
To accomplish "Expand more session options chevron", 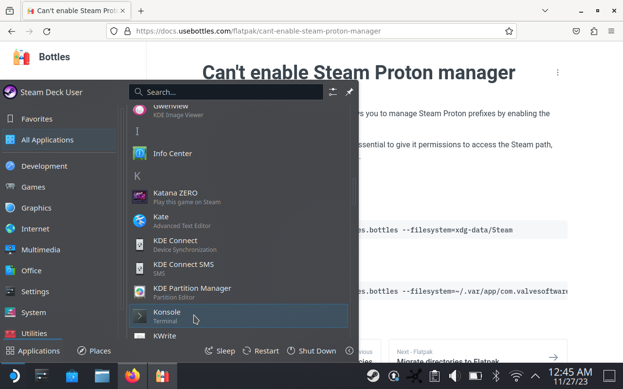I will [349, 351].
